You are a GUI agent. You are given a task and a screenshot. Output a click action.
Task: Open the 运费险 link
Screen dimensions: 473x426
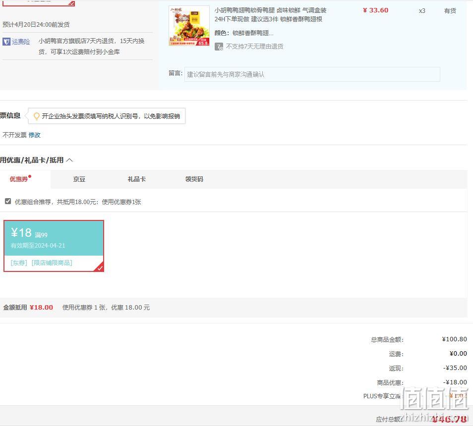(x=21, y=42)
